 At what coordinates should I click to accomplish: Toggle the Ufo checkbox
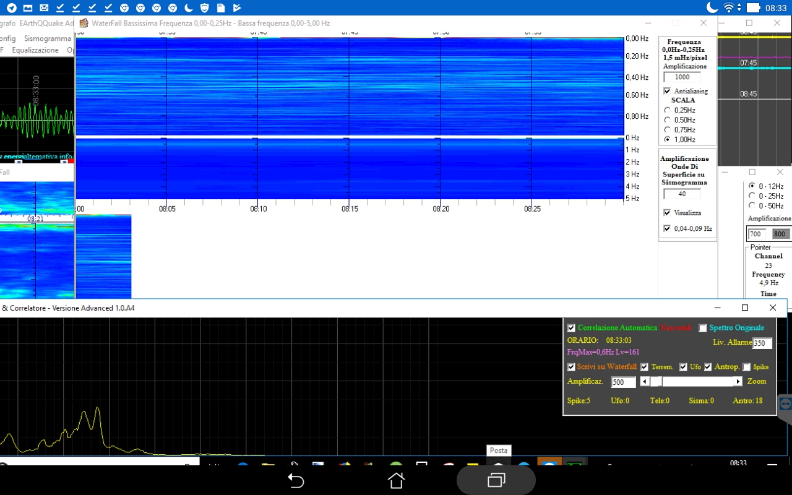(x=683, y=367)
